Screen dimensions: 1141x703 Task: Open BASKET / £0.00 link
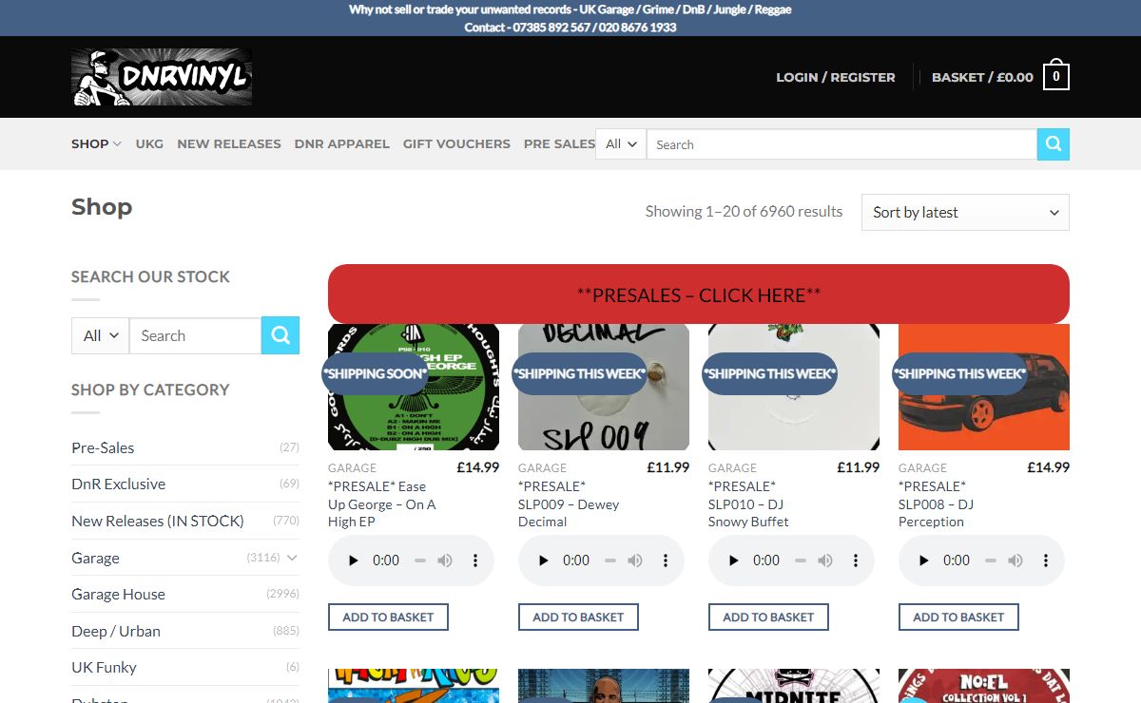click(x=982, y=77)
